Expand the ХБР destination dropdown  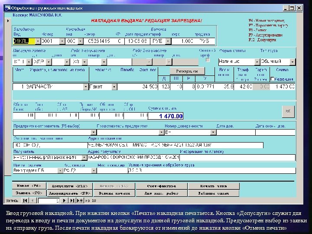49,62
